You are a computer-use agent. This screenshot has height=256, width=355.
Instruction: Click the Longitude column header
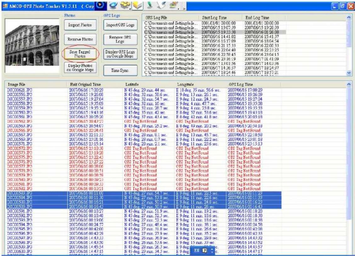(x=200, y=84)
